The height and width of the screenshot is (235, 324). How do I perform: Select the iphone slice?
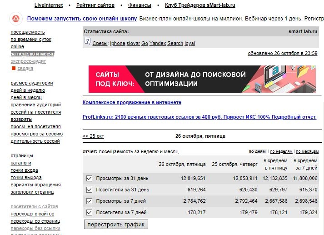click(x=118, y=43)
